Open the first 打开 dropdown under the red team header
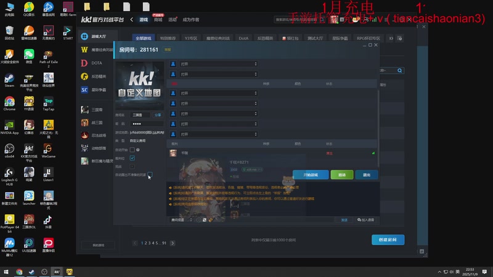Screen dimensions: 493x277 pos(219,94)
